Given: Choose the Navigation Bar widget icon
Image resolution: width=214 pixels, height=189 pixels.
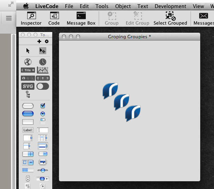Looking at the screenshot, I should [28, 78].
